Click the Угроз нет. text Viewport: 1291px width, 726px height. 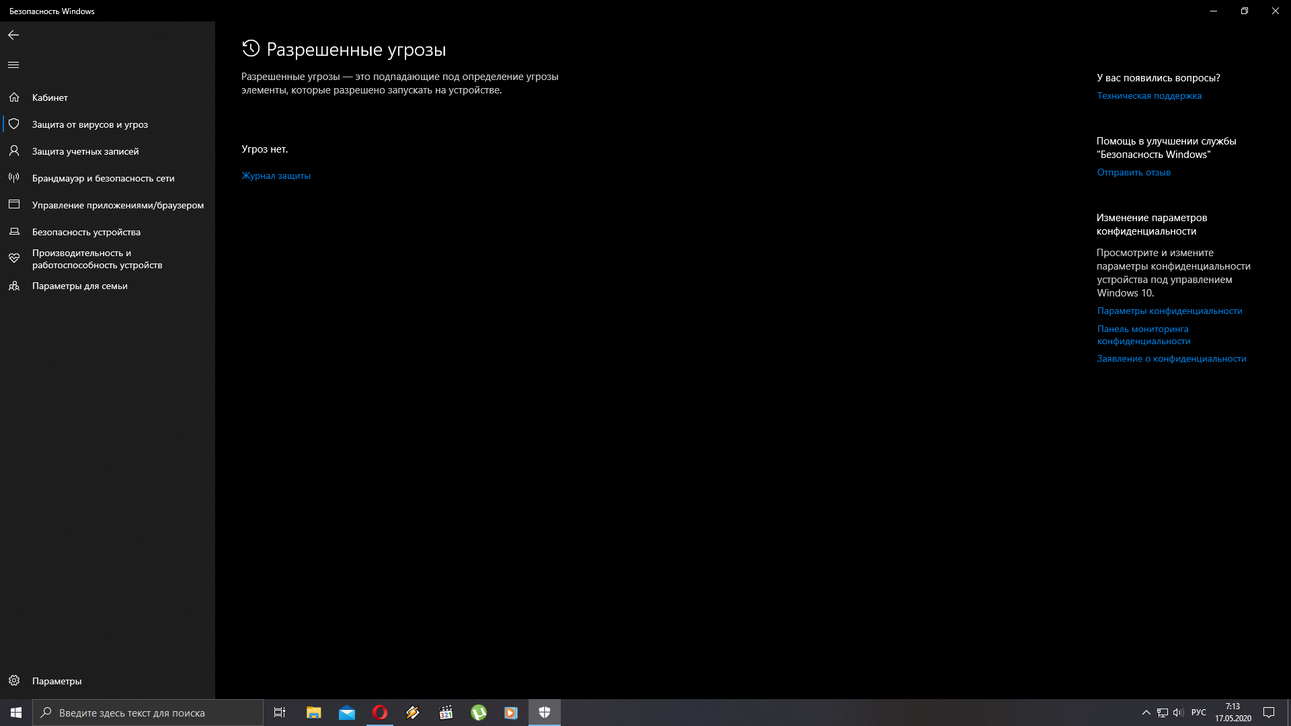(264, 149)
